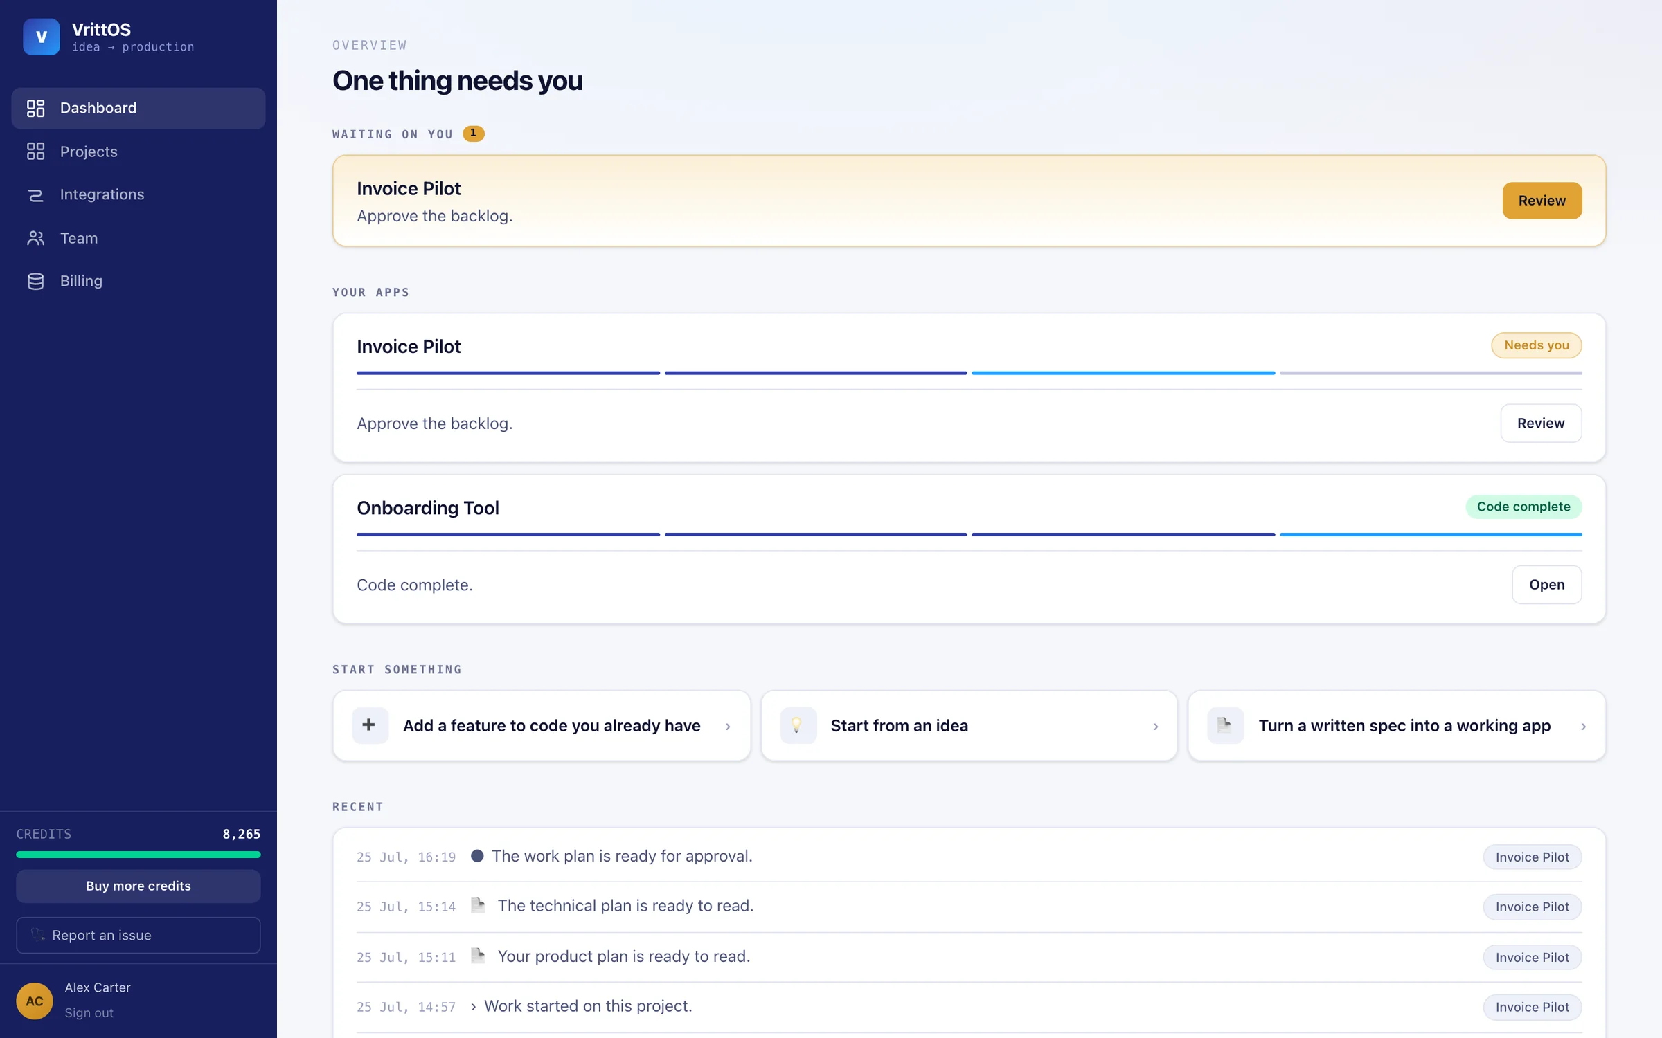Click the white Review button in Your Apps
The height and width of the screenshot is (1038, 1662).
[x=1540, y=423]
